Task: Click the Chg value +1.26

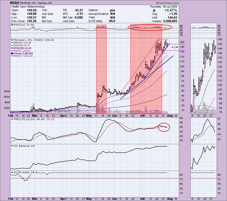Action: pos(173,14)
